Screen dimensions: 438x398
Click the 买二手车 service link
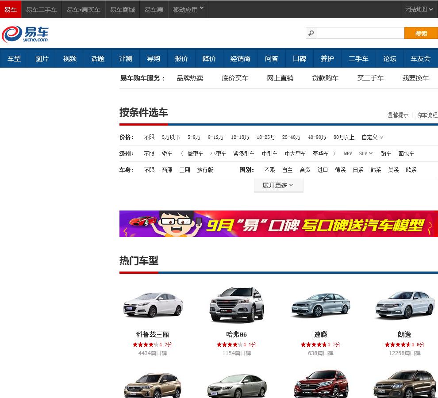tap(370, 78)
